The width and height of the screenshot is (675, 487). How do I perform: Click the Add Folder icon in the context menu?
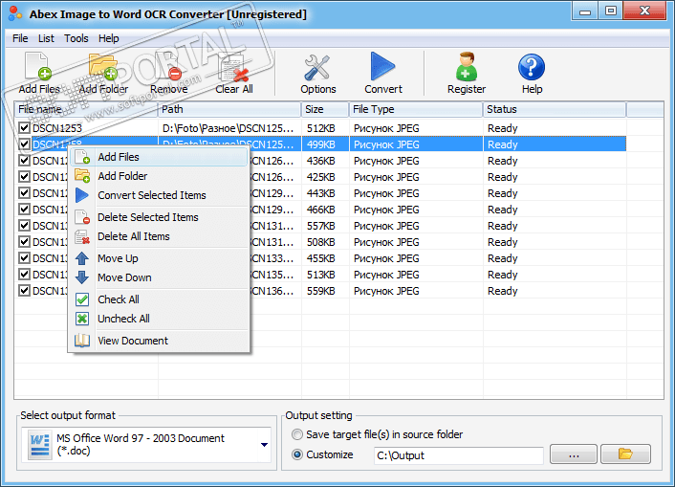[x=82, y=176]
